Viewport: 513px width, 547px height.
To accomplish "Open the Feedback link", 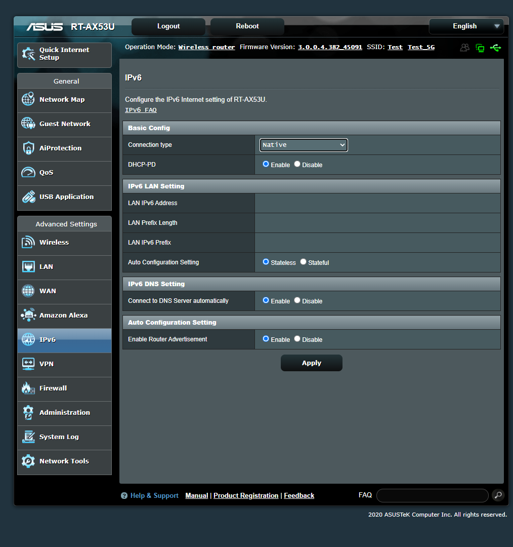I will pyautogui.click(x=299, y=496).
